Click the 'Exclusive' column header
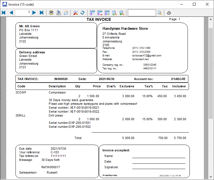 pyautogui.click(x=127, y=86)
